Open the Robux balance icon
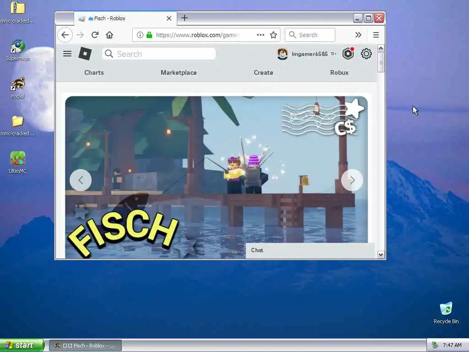 coord(348,54)
